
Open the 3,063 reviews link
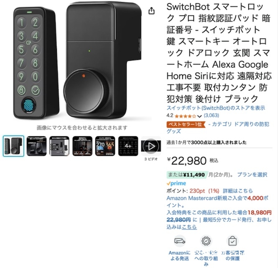click(x=212, y=115)
